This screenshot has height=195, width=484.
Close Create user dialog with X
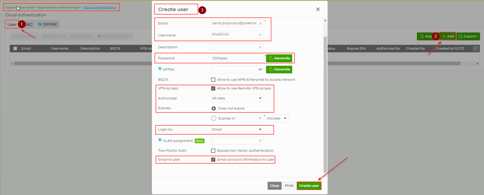tap(318, 9)
